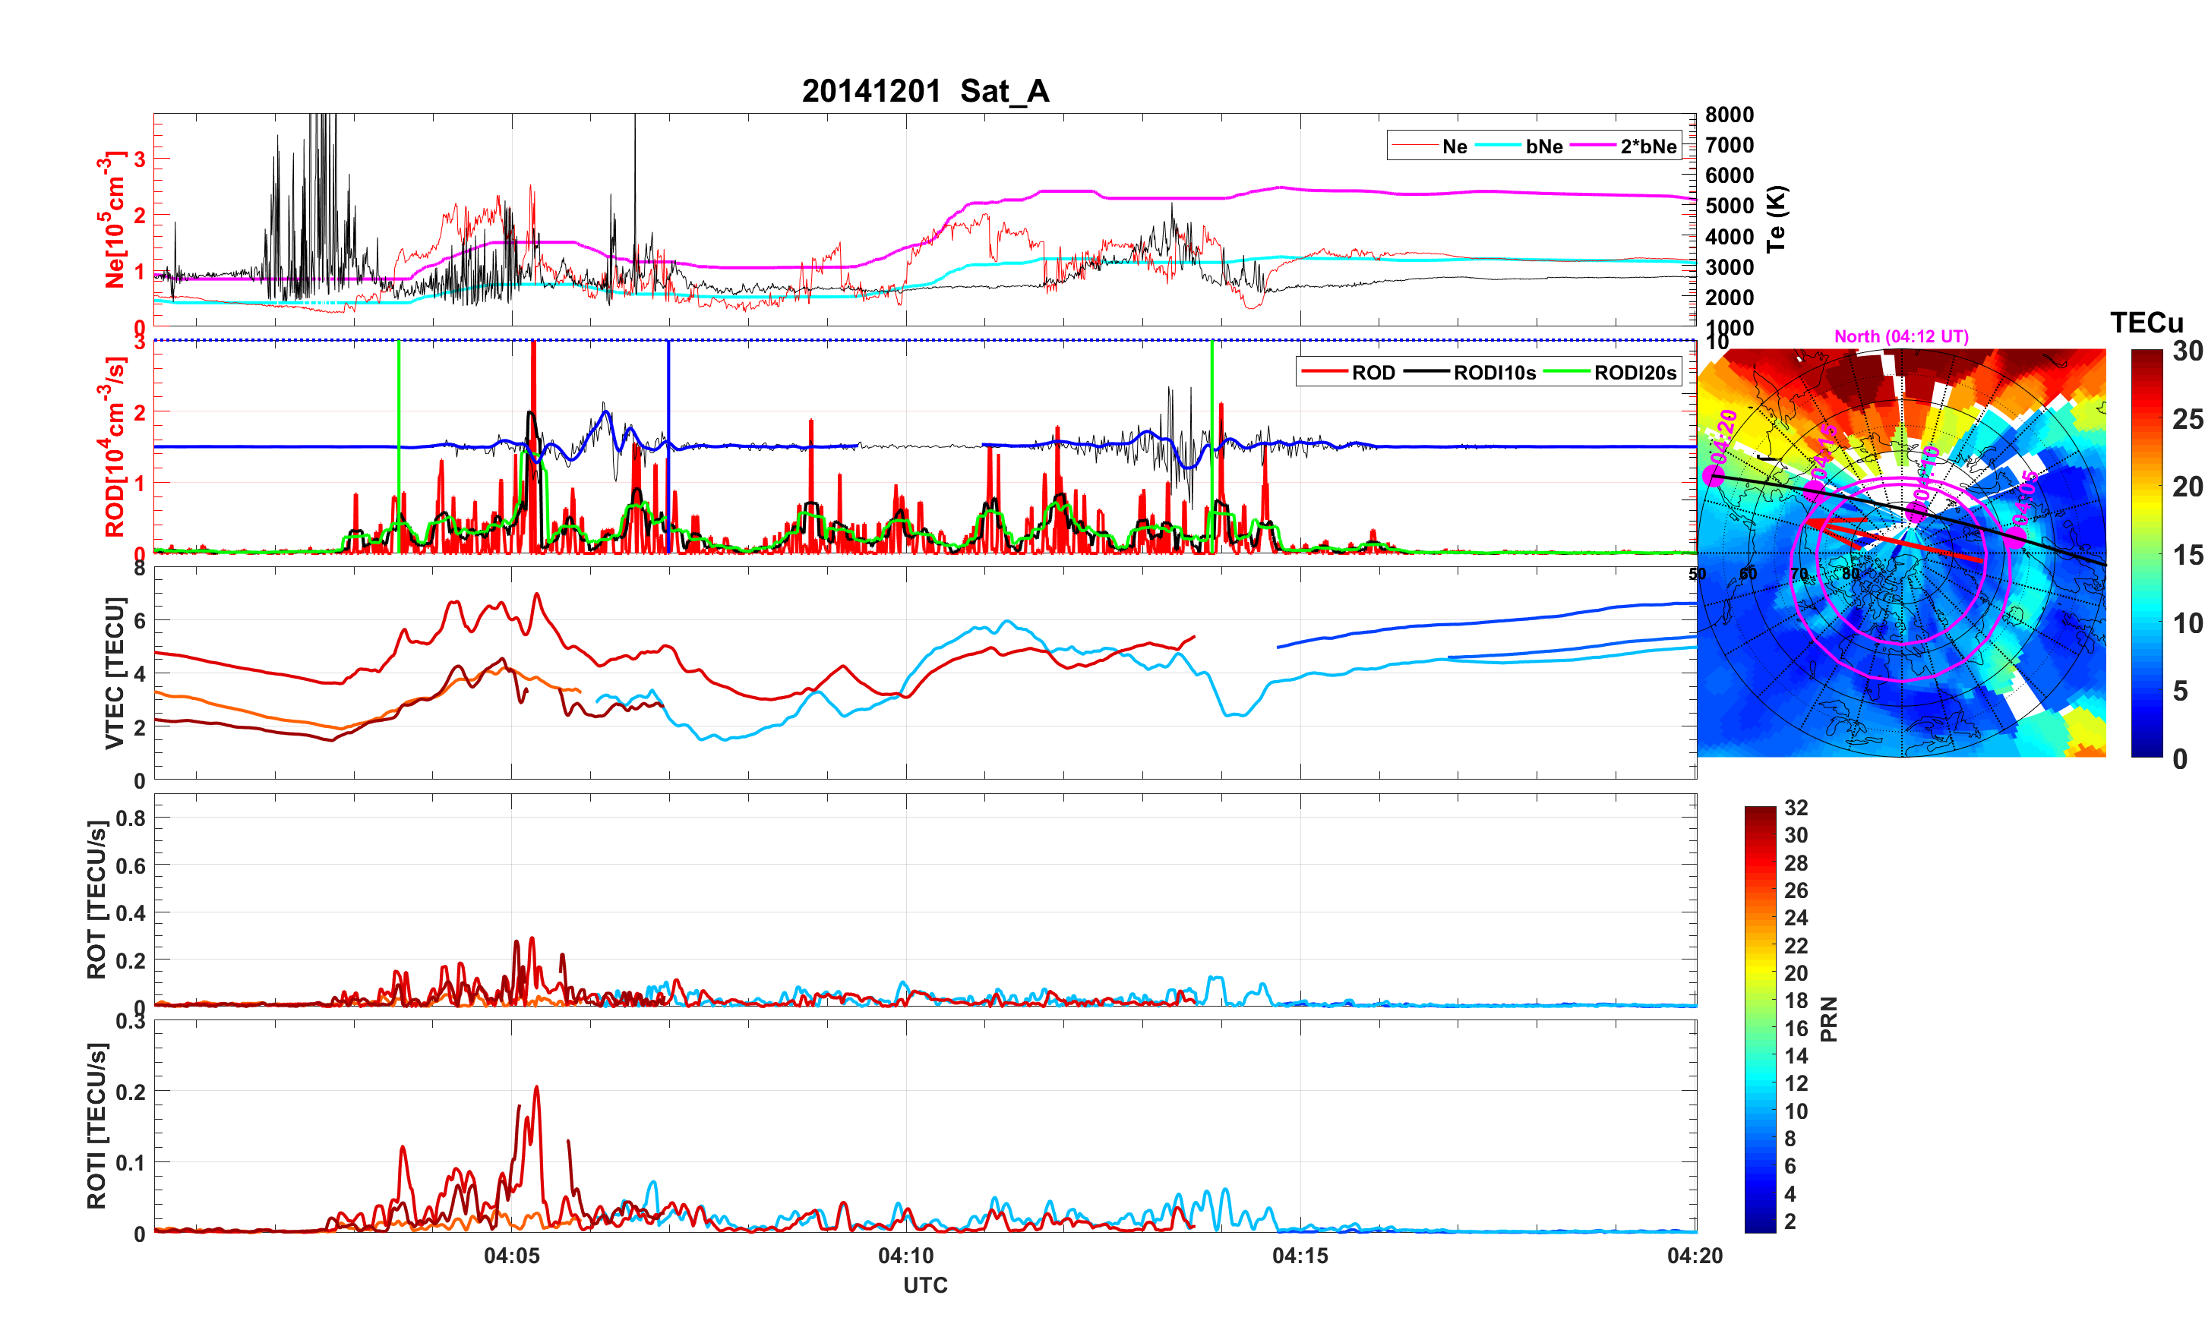The width and height of the screenshot is (2205, 1333).
Task: Click the TECu colorbar at the 30 end
Action: click(x=2146, y=356)
